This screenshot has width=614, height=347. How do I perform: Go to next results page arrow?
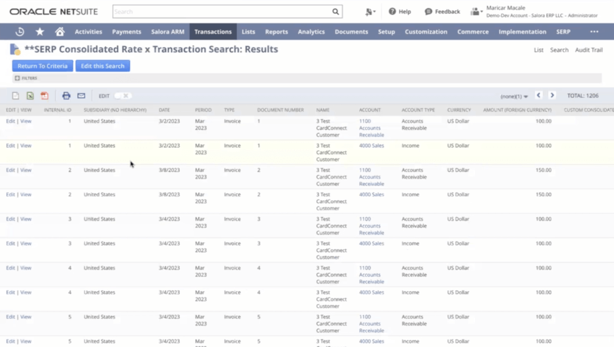552,95
